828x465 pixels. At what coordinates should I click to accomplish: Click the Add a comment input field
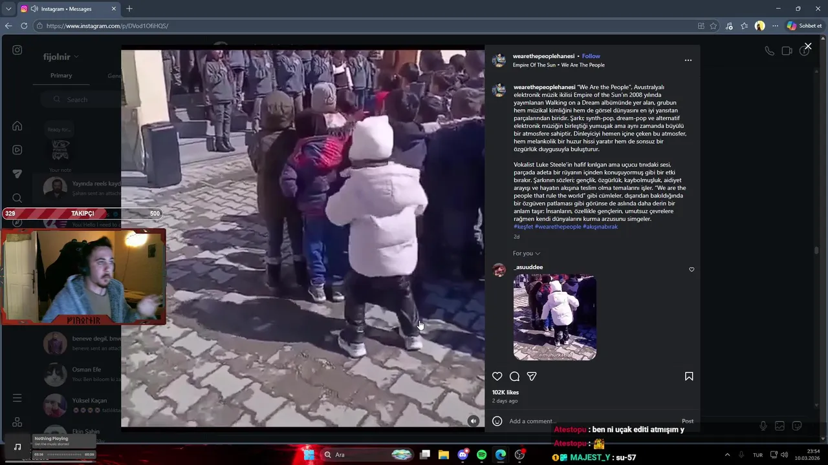click(592, 421)
